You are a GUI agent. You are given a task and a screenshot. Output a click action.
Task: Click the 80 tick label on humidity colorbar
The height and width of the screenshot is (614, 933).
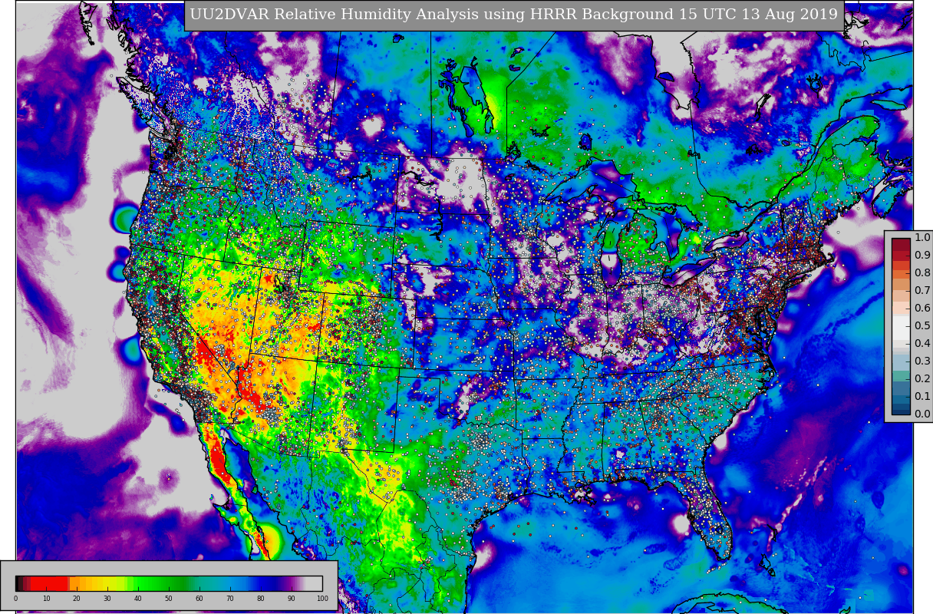261,599
